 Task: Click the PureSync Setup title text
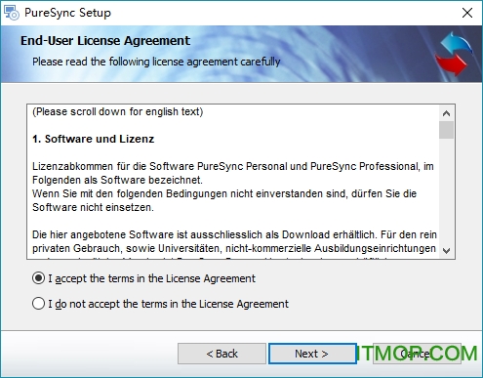[x=67, y=13]
